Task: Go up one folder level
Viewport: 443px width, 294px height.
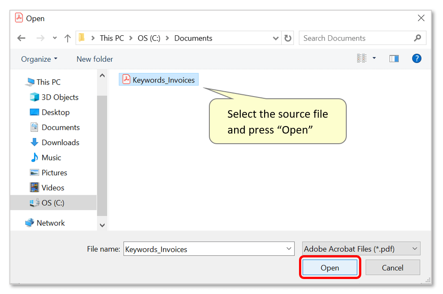Action: coord(68,38)
